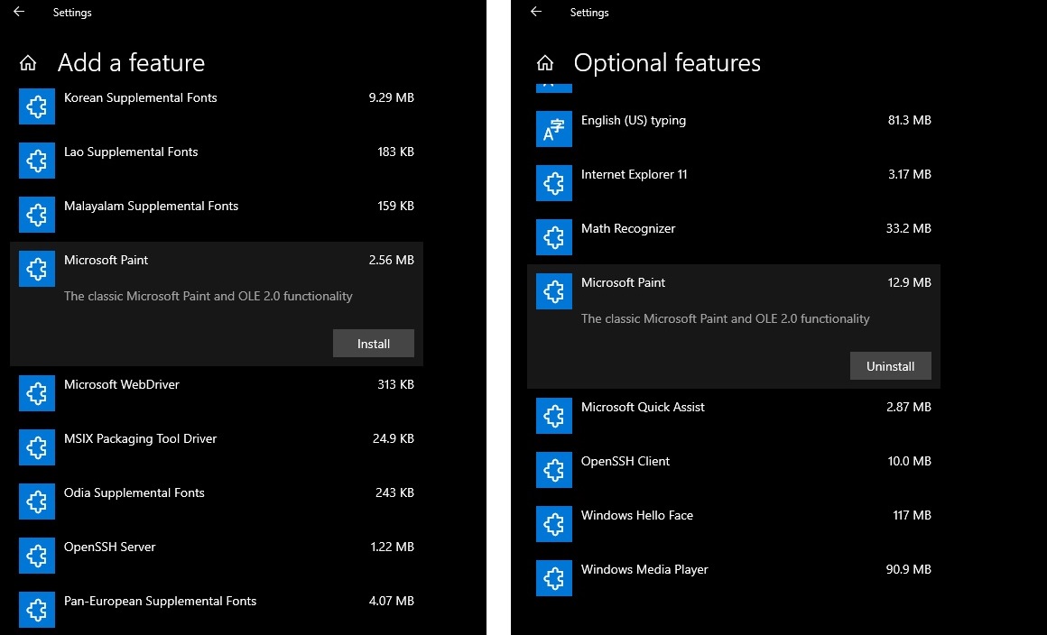Open Home from Add a feature page
This screenshot has height=635, width=1047.
28,63
